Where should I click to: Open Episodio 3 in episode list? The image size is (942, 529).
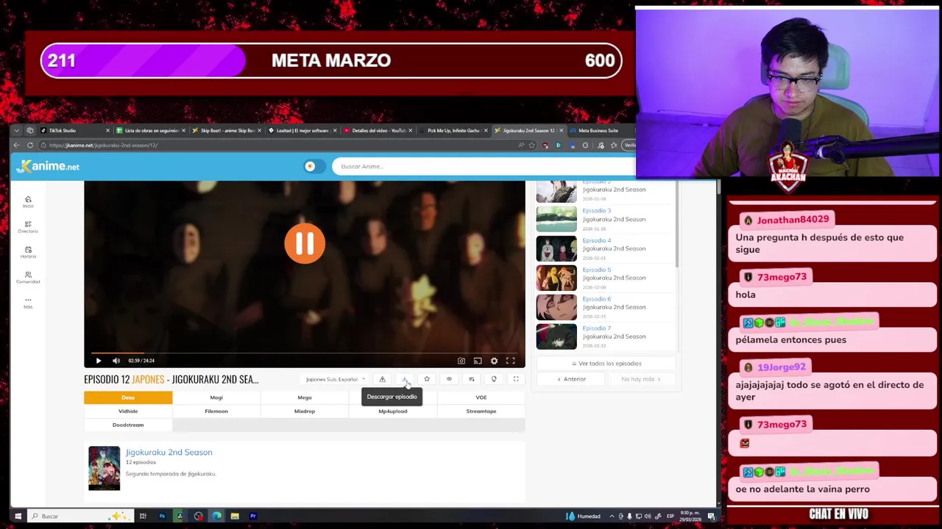click(x=605, y=219)
